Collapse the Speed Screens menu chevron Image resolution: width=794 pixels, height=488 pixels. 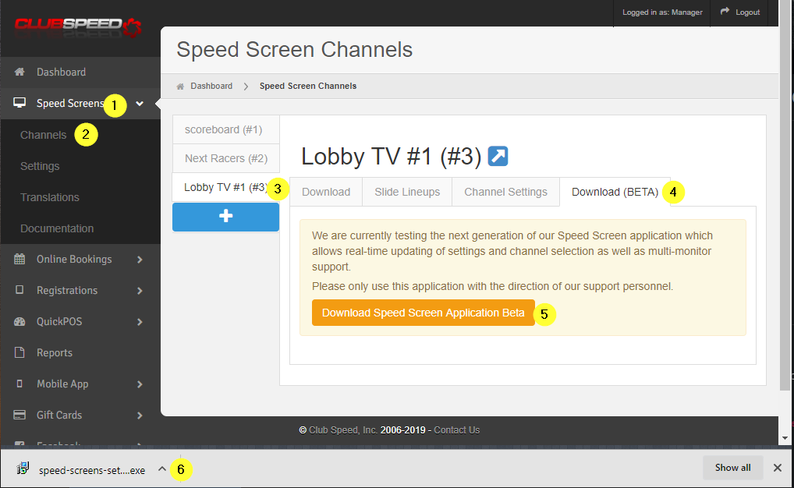tap(140, 104)
